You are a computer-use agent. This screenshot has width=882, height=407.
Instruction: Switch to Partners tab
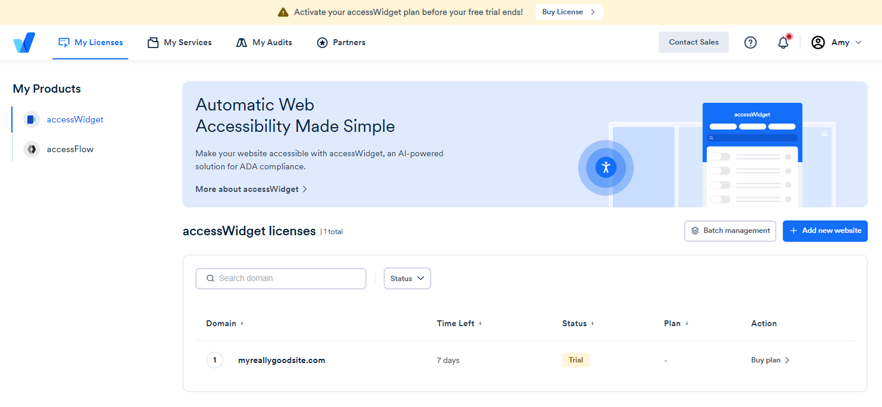[341, 43]
